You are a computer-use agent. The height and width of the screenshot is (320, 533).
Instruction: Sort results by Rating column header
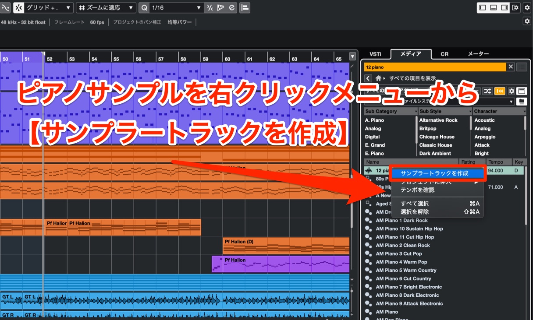(x=473, y=162)
